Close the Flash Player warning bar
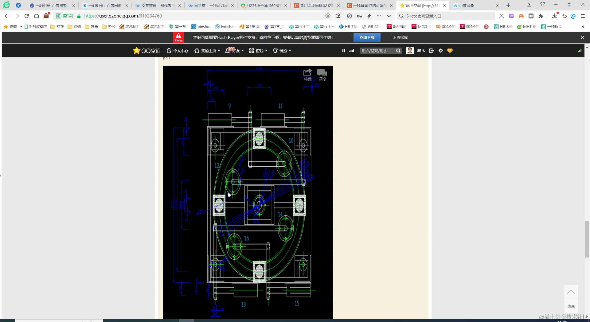This screenshot has height=322, width=590. [x=583, y=37]
